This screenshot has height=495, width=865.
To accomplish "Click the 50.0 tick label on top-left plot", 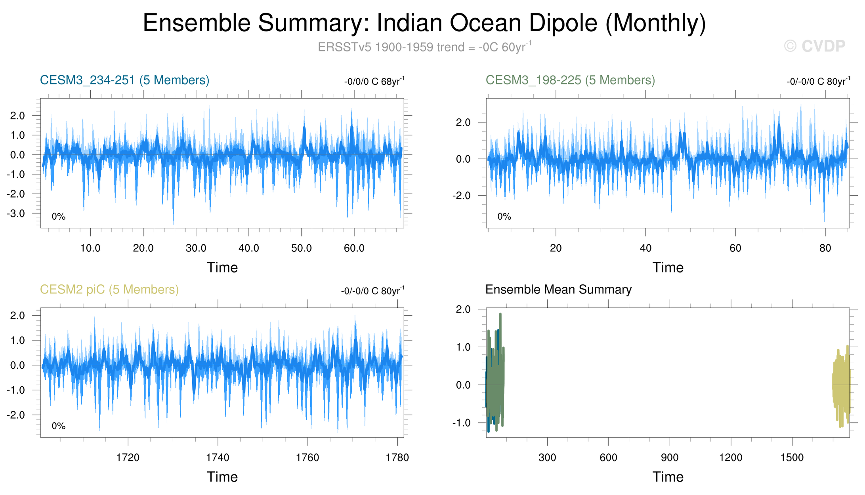I will [x=301, y=248].
